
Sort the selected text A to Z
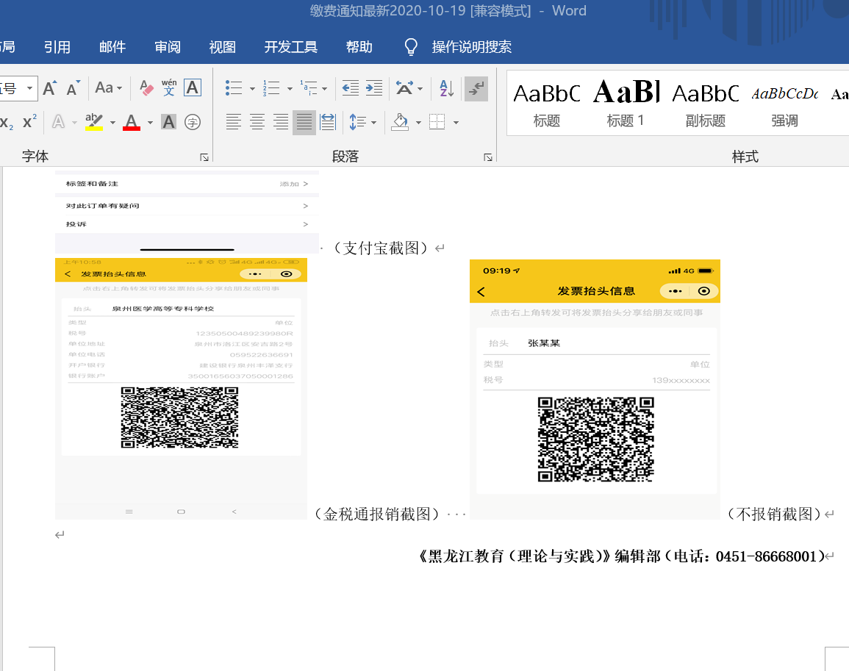coord(447,87)
